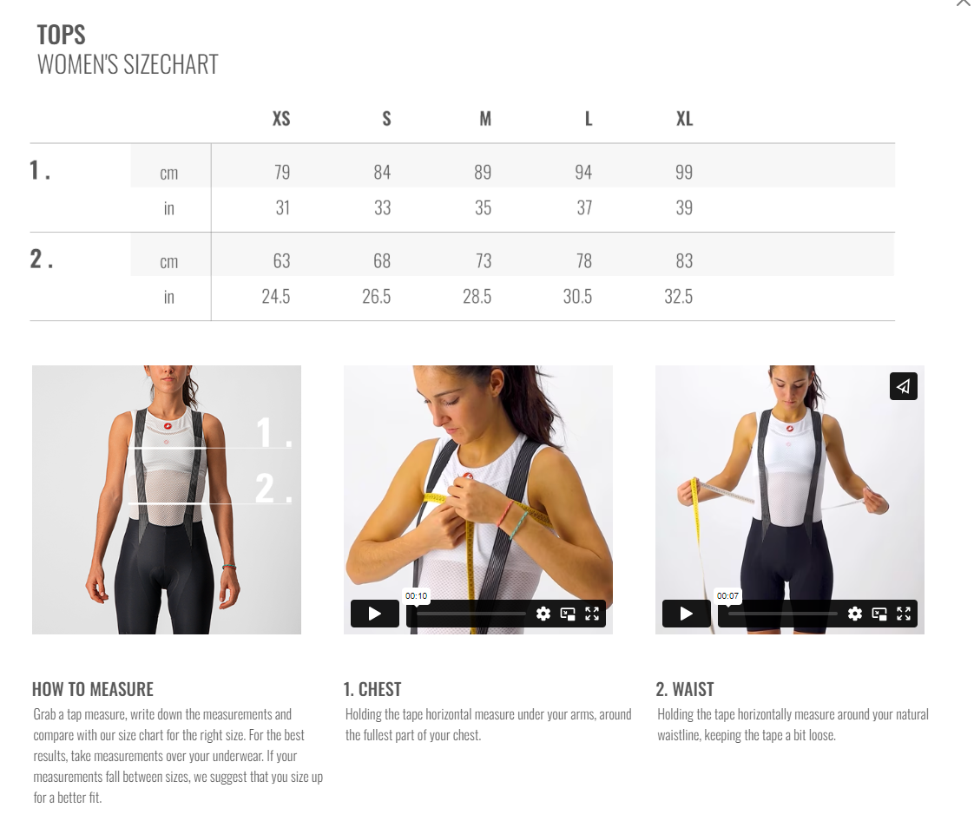This screenshot has height=821, width=974.
Task: Click the HOW TO MEASURE heading
Action: point(93,689)
